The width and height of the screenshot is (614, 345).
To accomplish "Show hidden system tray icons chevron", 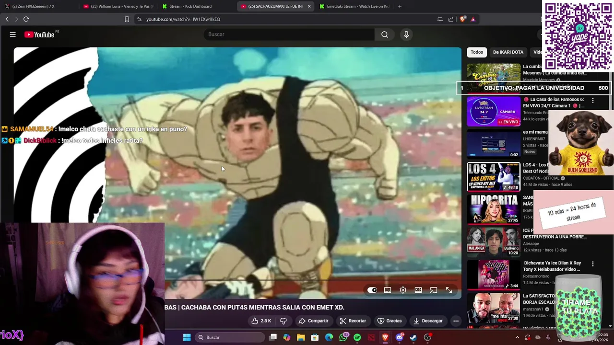I will pos(517,337).
